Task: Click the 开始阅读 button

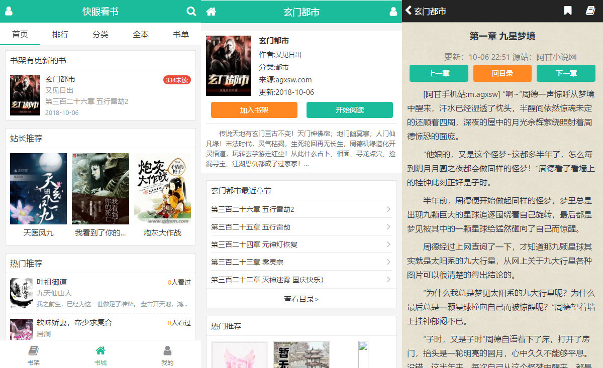Action: coord(350,110)
